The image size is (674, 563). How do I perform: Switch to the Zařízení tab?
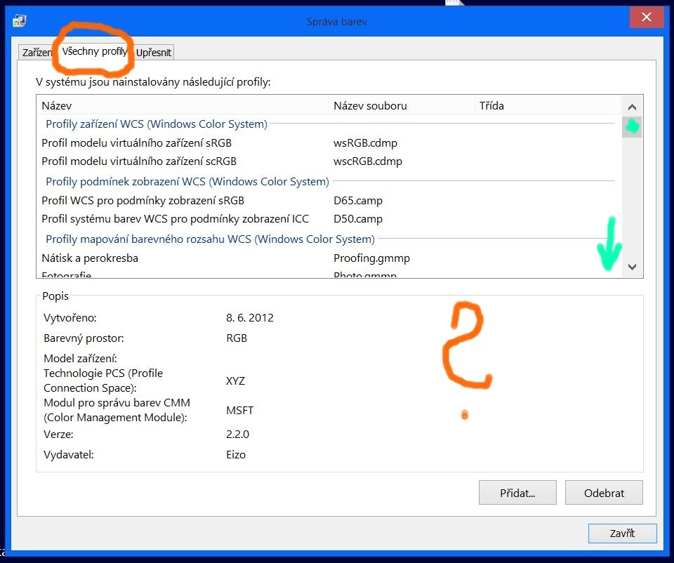pos(37,53)
